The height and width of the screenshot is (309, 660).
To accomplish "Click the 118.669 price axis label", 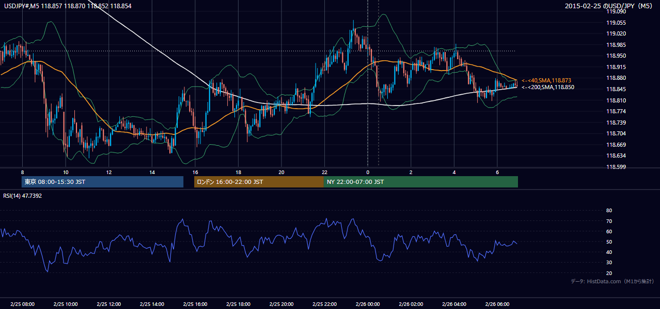I will pyautogui.click(x=617, y=145).
